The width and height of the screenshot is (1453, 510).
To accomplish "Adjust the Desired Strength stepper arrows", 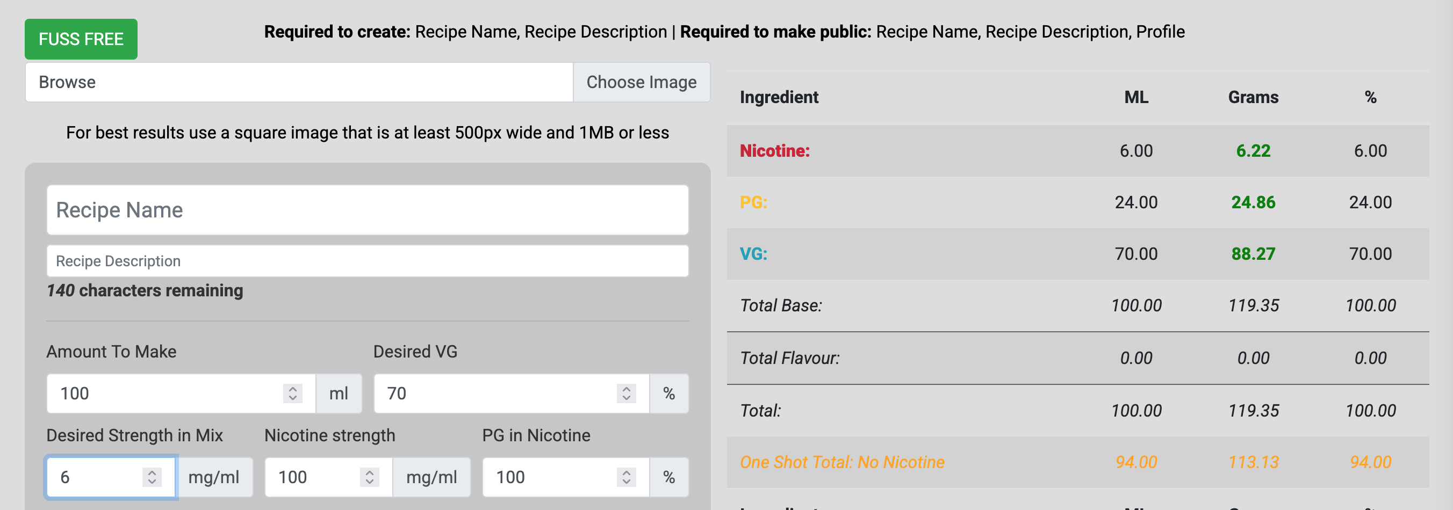I will click(152, 477).
